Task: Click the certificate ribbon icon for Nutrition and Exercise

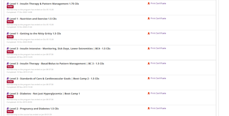Action: tap(149, 18)
